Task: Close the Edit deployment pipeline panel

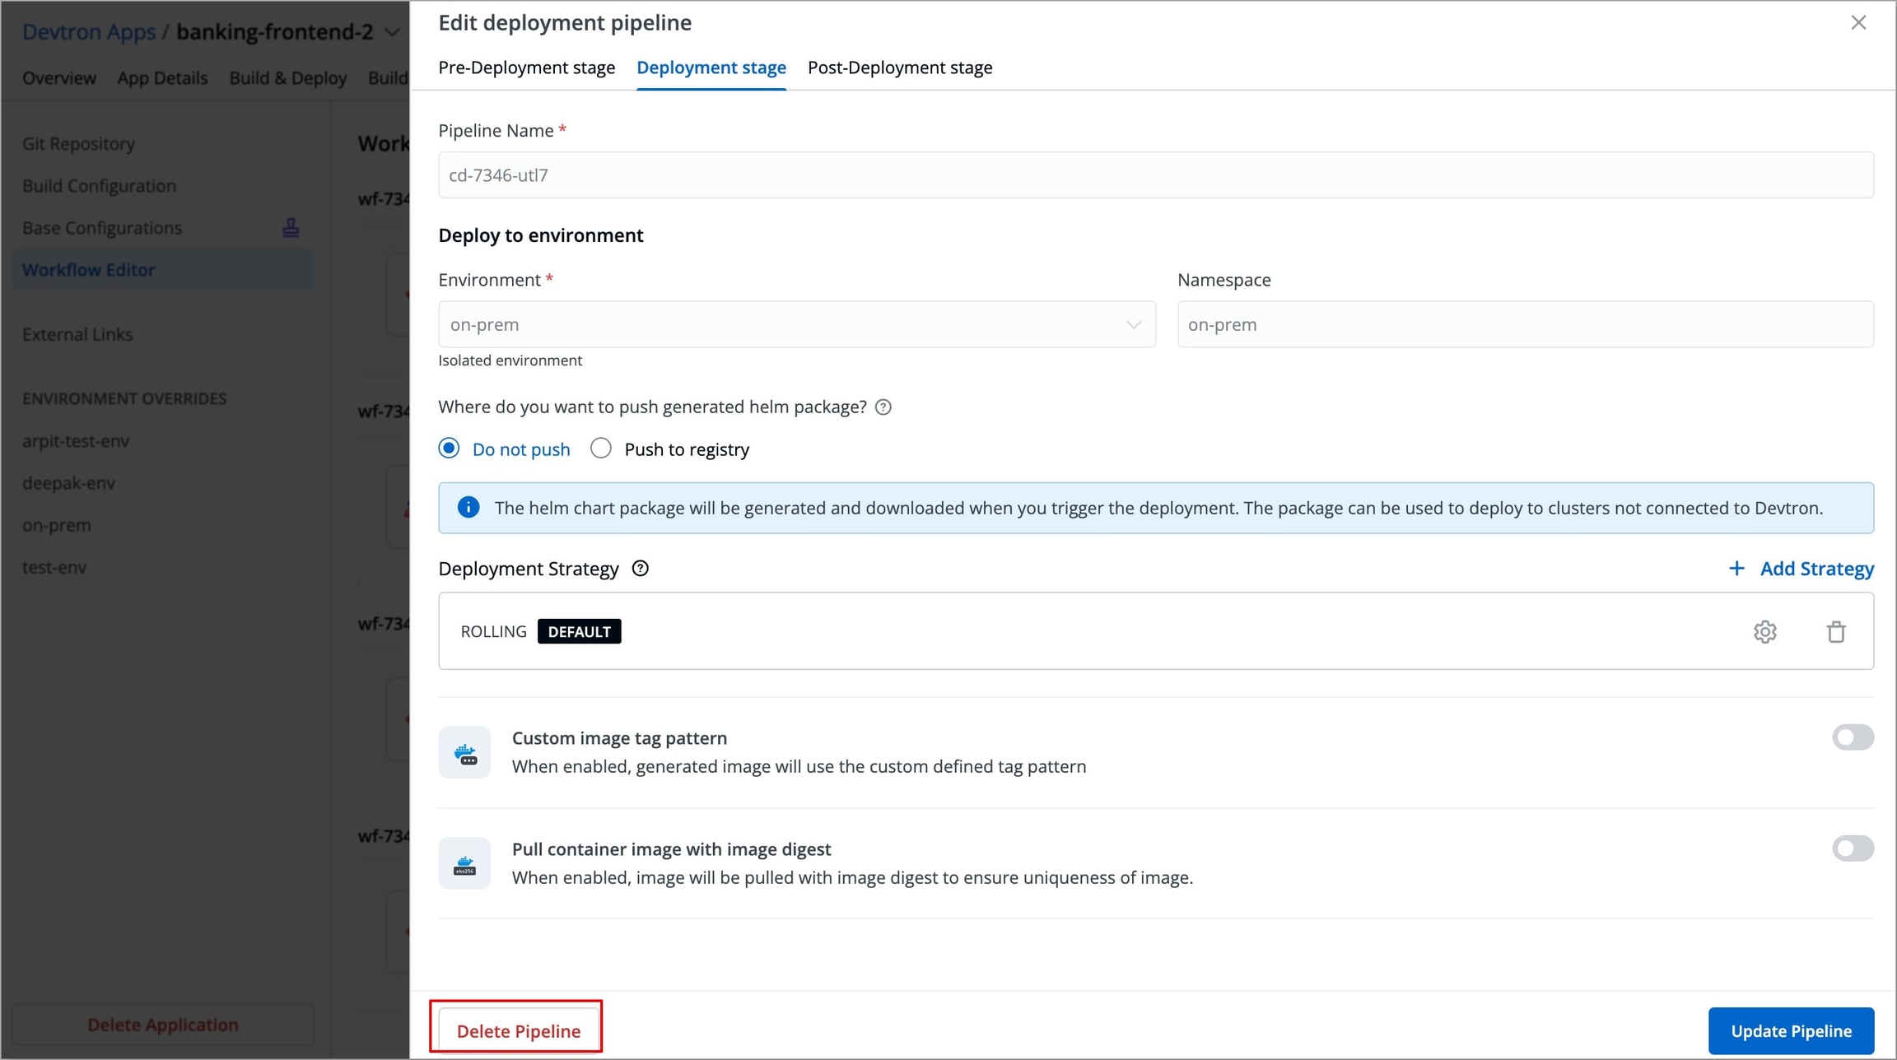Action: [x=1858, y=22]
